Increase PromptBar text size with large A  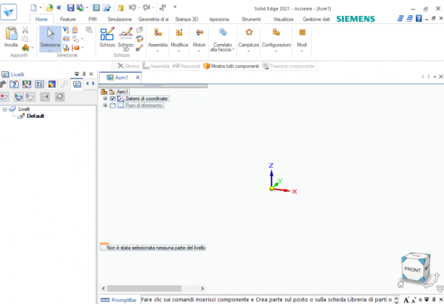[406, 300]
